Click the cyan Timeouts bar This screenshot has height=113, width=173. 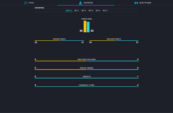[87, 78]
